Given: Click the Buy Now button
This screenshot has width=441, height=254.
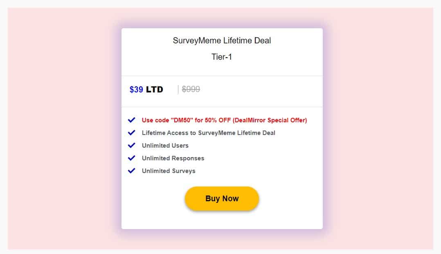Looking at the screenshot, I should [222, 198].
